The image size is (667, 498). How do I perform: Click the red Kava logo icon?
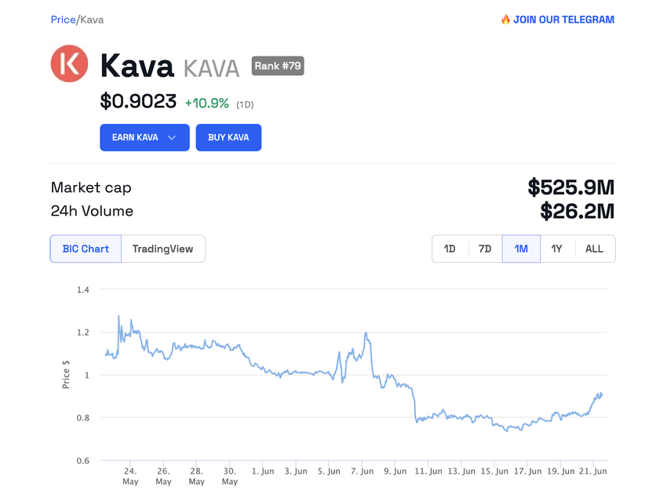click(69, 64)
